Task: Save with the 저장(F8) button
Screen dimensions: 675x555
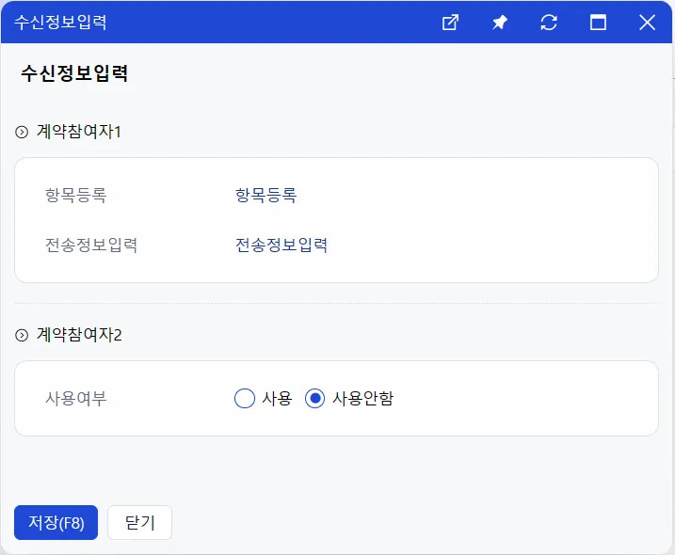Action: [x=56, y=522]
